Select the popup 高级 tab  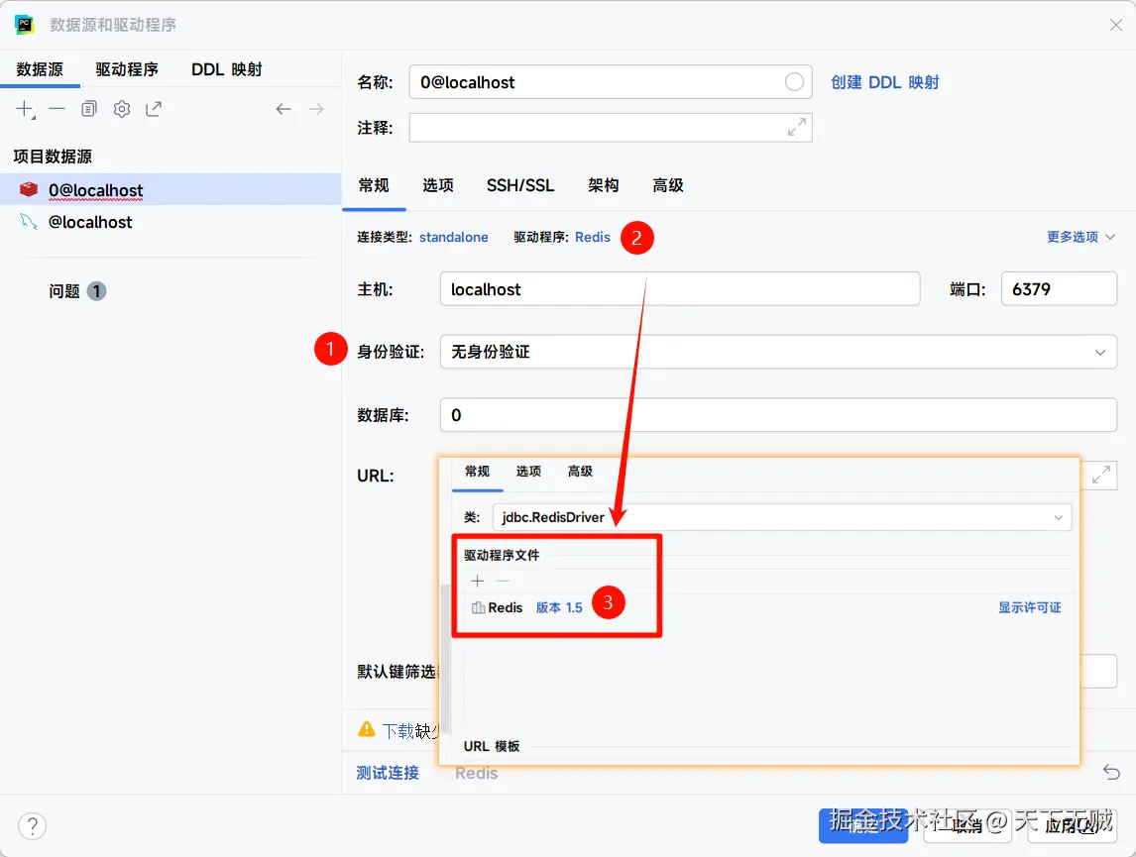point(580,472)
